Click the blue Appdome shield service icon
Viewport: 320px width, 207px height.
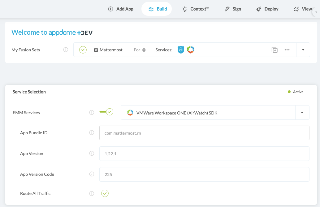click(x=181, y=50)
